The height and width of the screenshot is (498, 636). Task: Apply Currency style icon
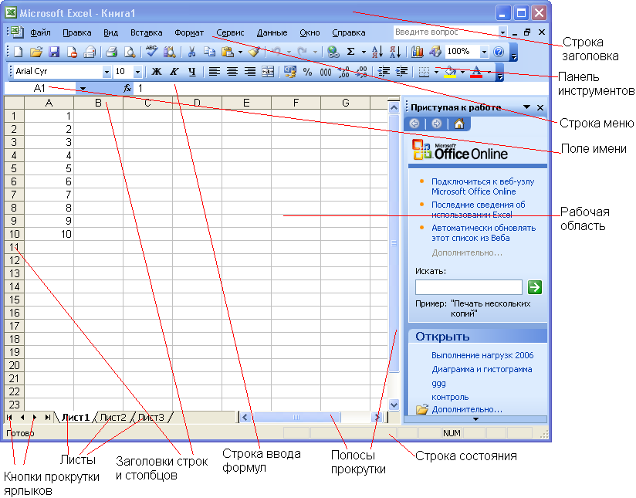(x=289, y=72)
